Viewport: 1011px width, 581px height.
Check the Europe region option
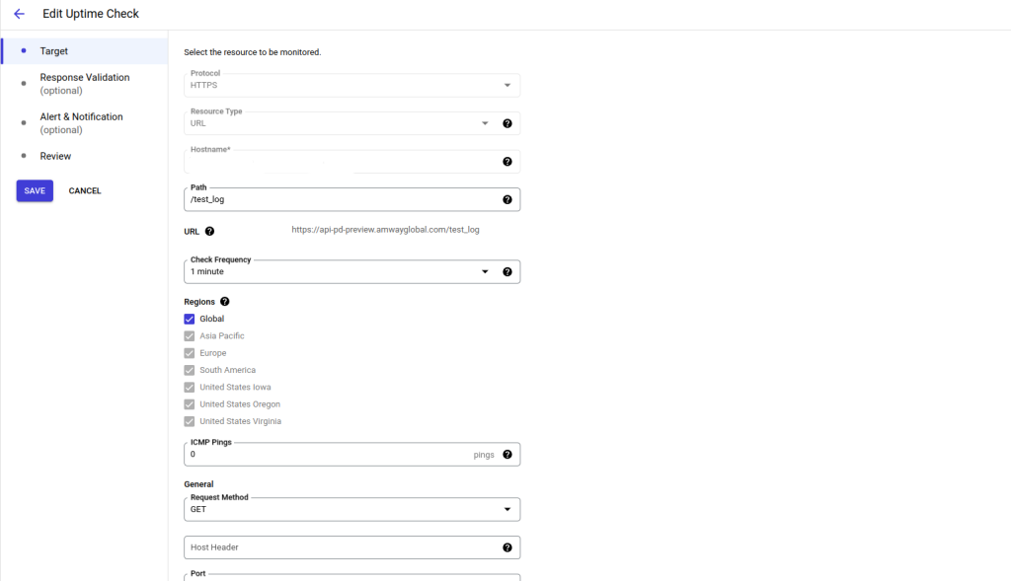(189, 352)
